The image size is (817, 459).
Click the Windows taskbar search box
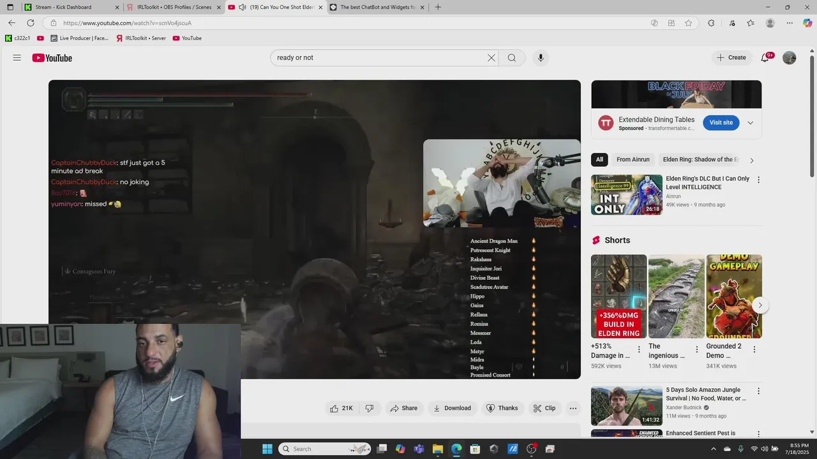326,449
